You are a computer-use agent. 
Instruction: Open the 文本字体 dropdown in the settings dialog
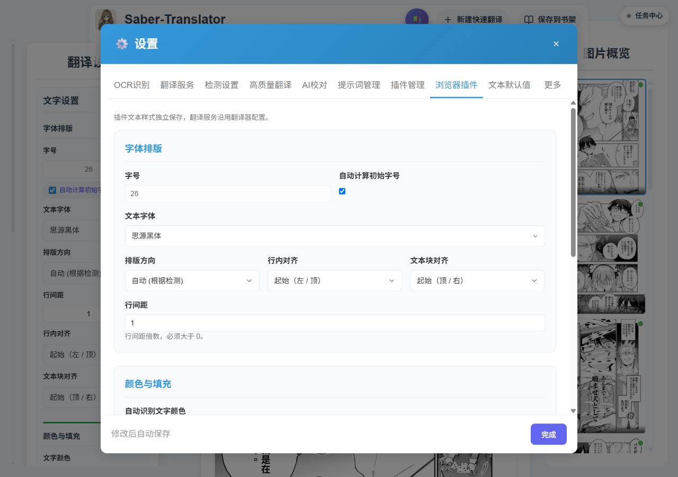click(x=335, y=236)
